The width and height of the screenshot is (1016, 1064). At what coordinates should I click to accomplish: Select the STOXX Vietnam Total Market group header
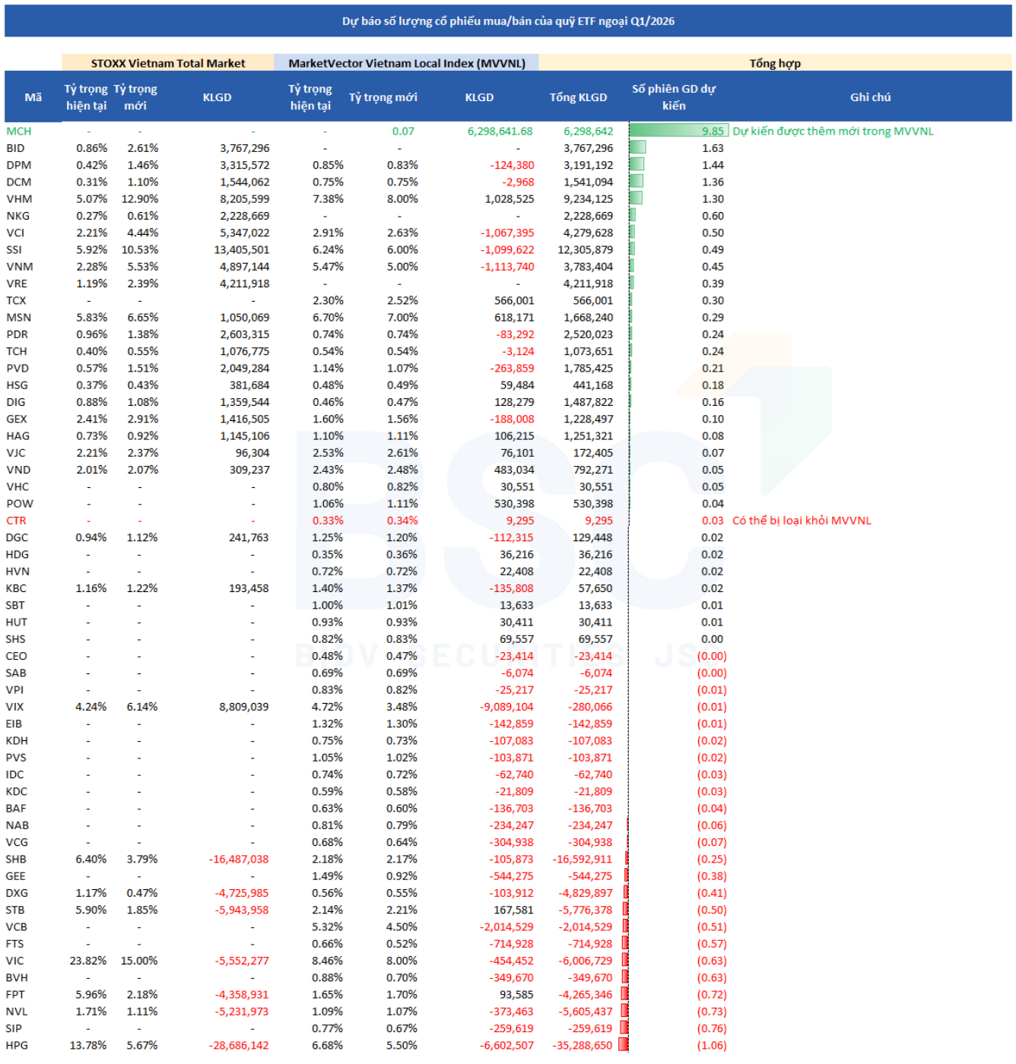pos(167,63)
